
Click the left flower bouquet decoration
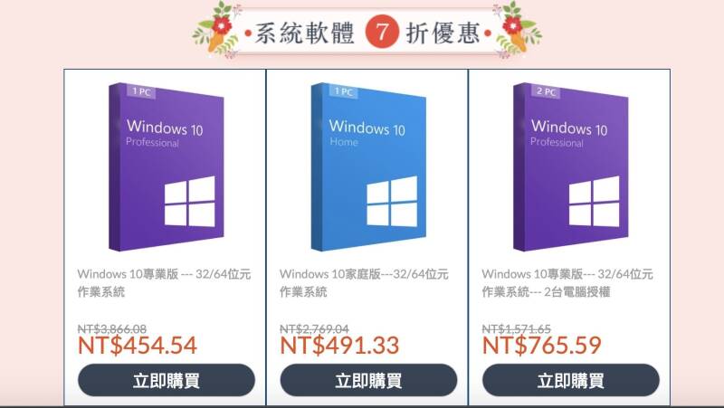click(218, 31)
